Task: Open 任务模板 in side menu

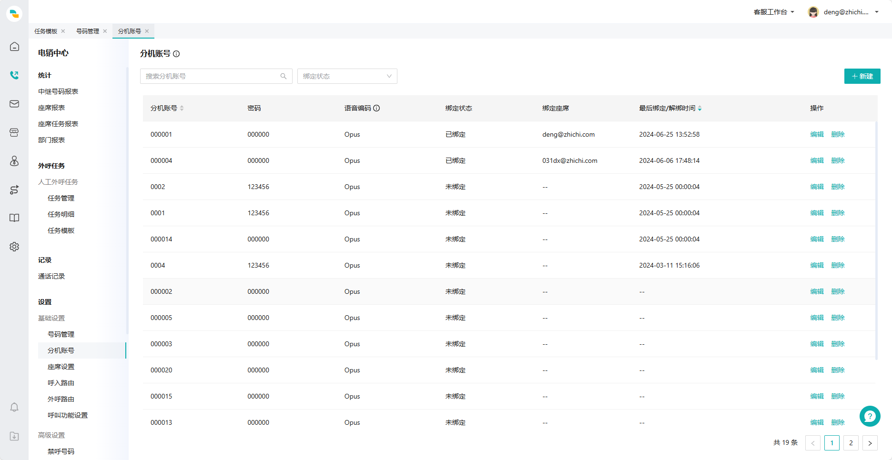Action: pyautogui.click(x=61, y=230)
